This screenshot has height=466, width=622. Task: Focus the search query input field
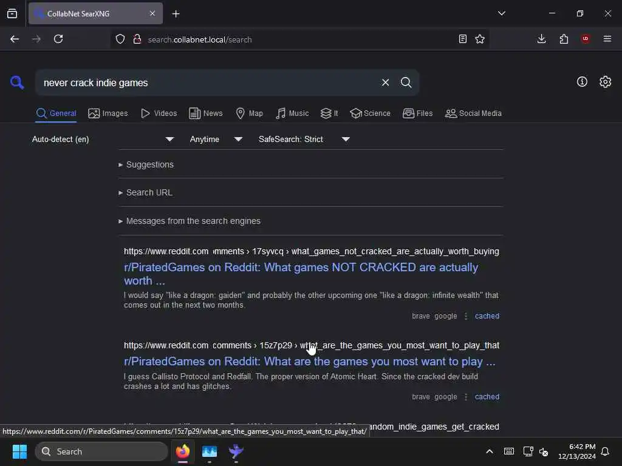coord(208,83)
